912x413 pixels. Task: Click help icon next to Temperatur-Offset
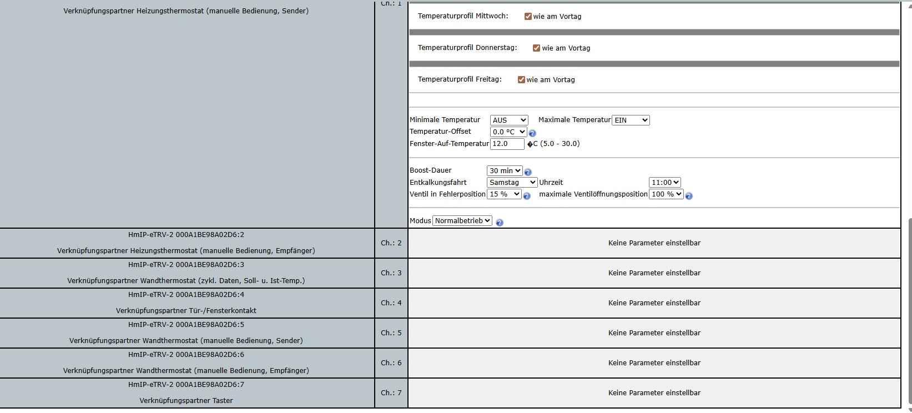click(532, 133)
